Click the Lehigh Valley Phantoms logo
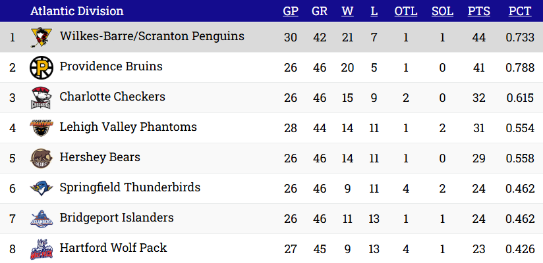Screen dimensions: 543x263 (41, 128)
